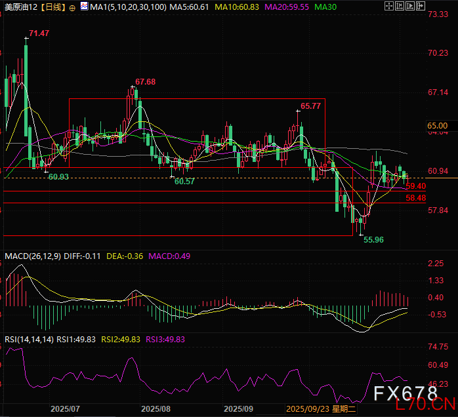The height and width of the screenshot is (417, 458).
Task: Click the chart indicator icon before MA1
Action: point(84,7)
